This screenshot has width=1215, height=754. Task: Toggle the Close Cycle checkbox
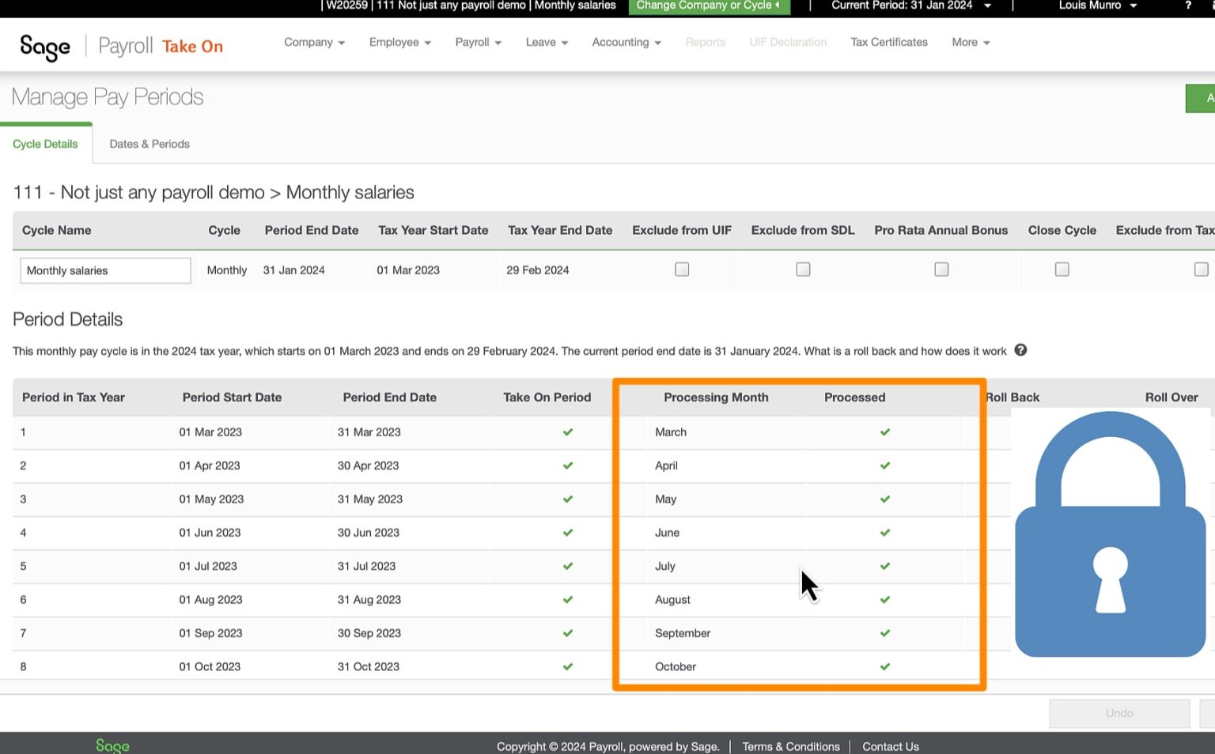[1062, 269]
